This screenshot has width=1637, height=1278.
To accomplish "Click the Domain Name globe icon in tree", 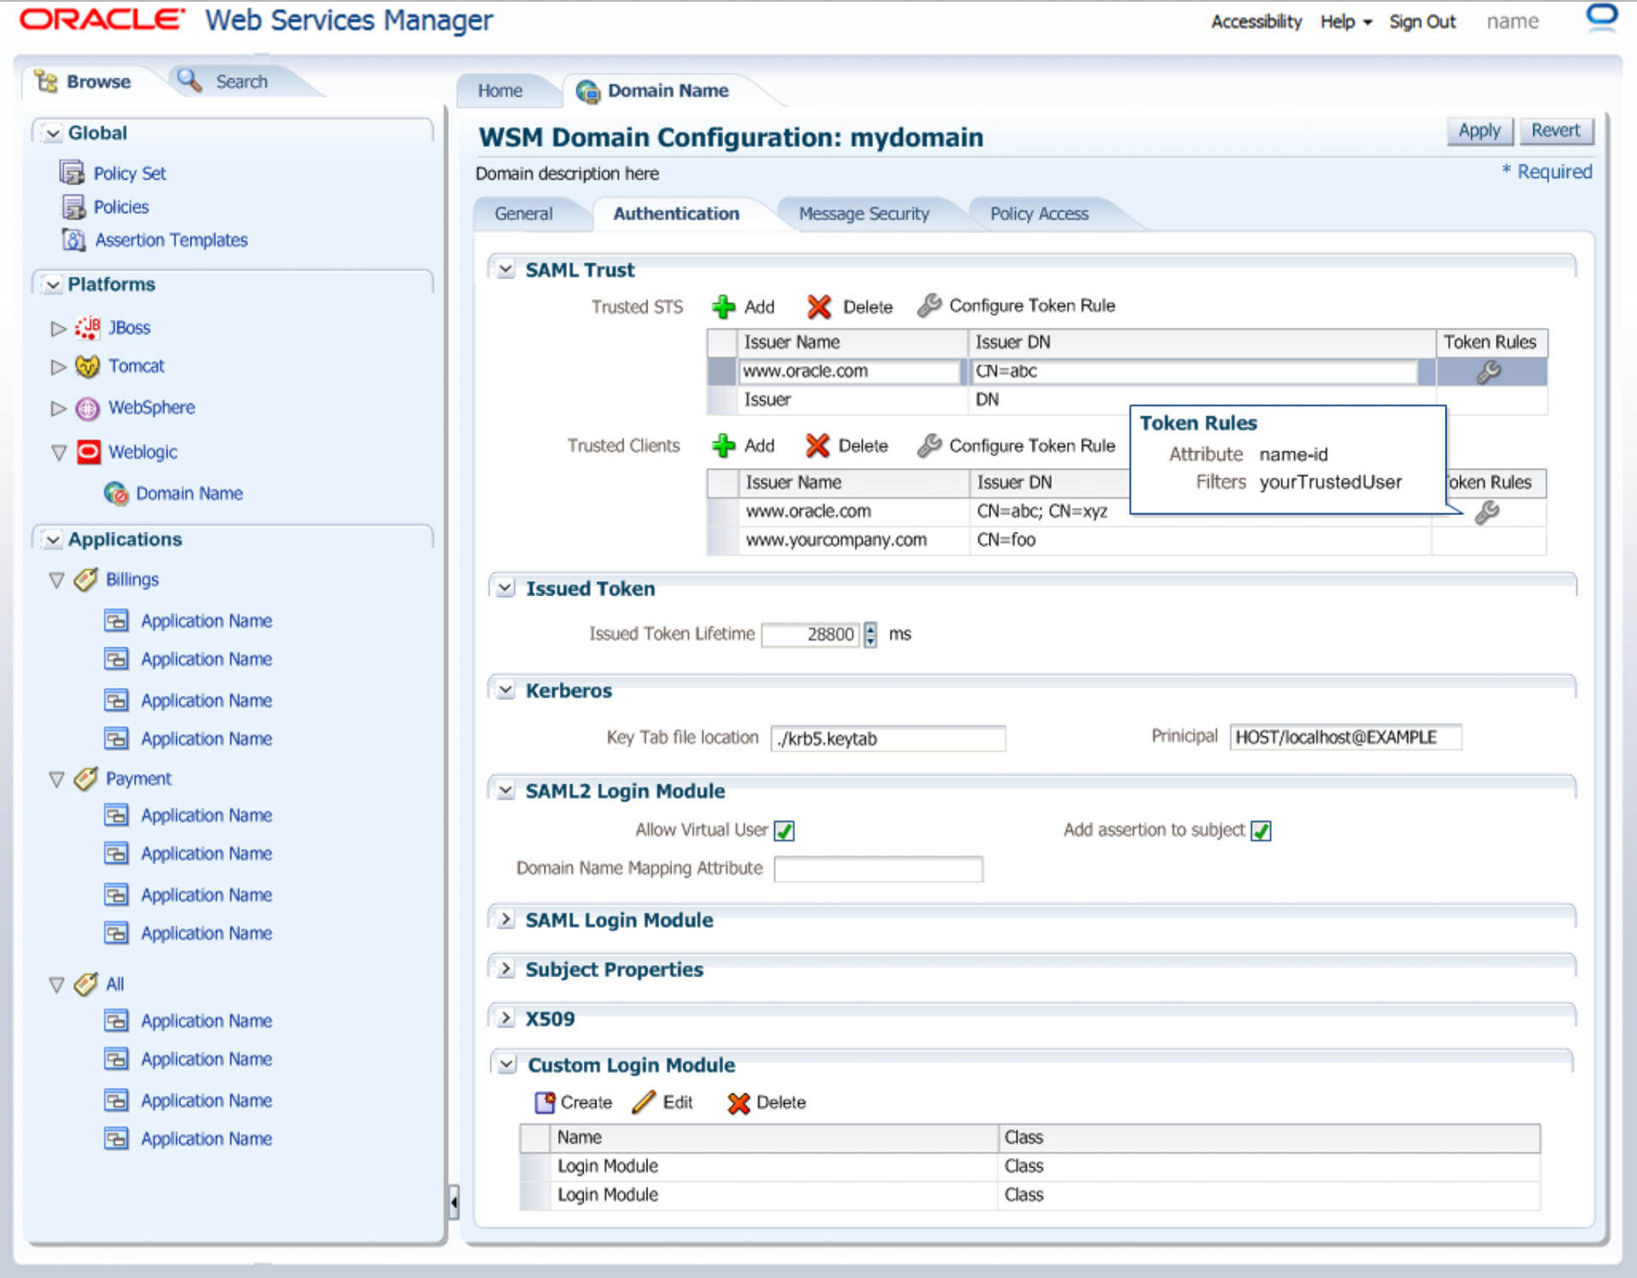I will 116,493.
